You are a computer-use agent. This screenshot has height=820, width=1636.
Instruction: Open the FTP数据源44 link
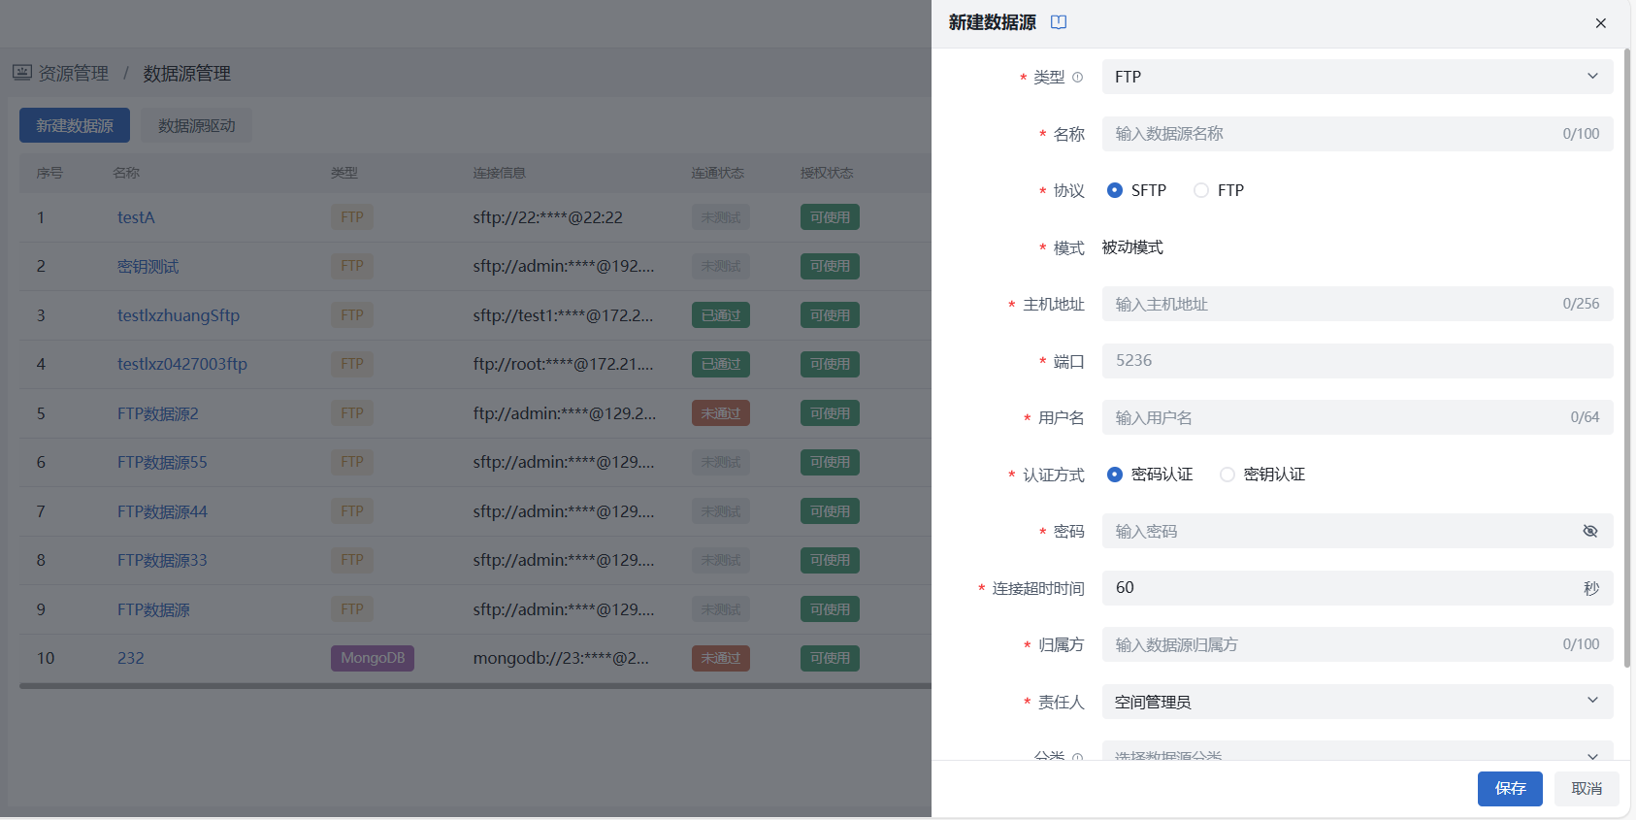162,511
